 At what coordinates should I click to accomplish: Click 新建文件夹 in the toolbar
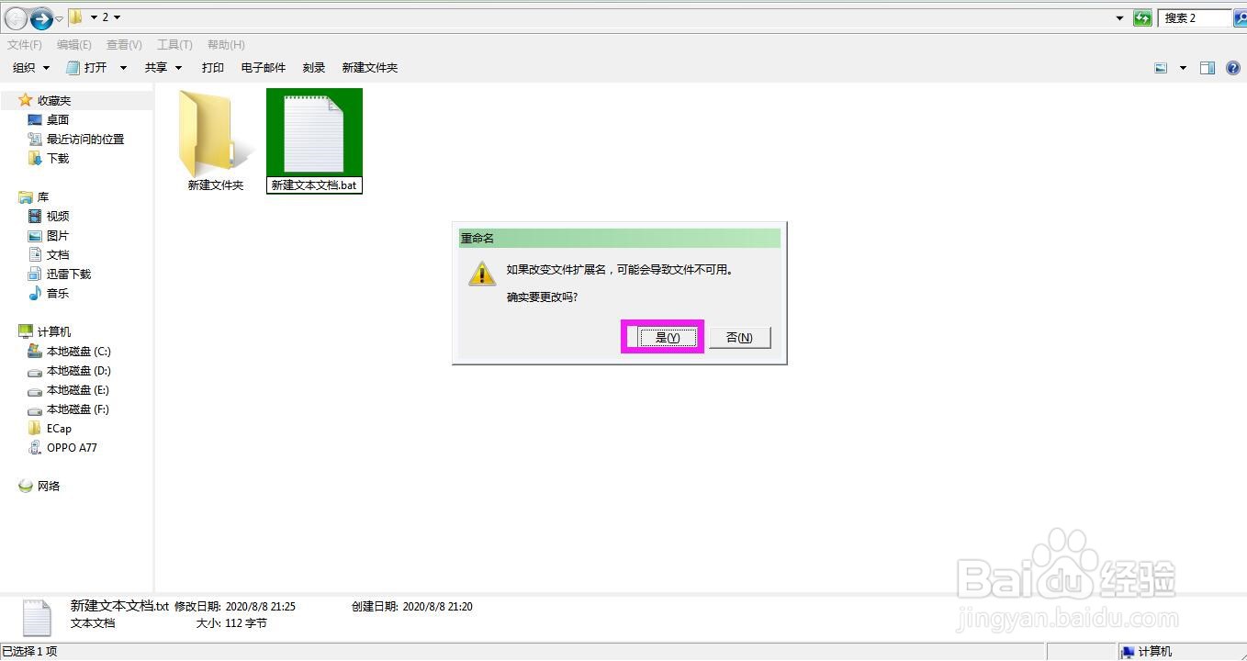point(369,68)
